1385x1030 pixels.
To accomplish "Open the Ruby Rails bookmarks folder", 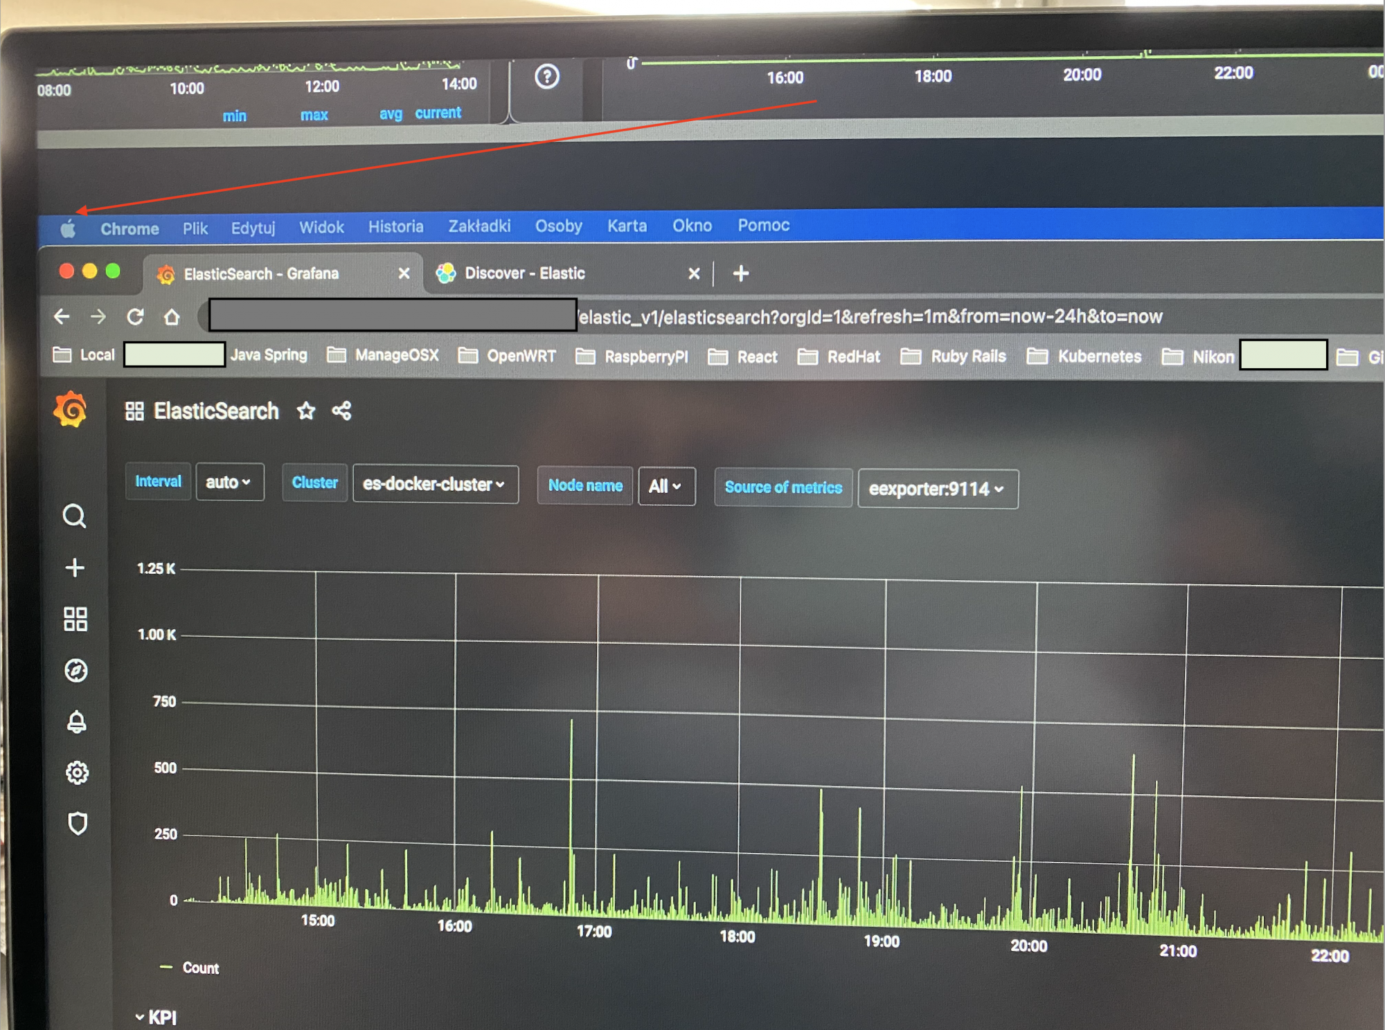I will (953, 356).
